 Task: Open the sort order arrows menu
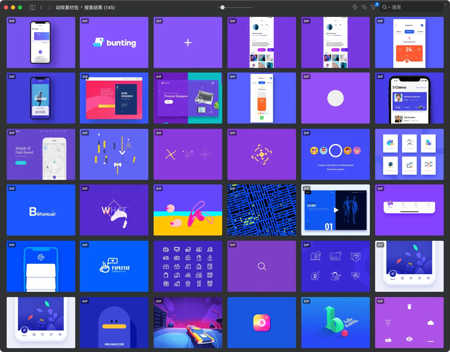[364, 7]
